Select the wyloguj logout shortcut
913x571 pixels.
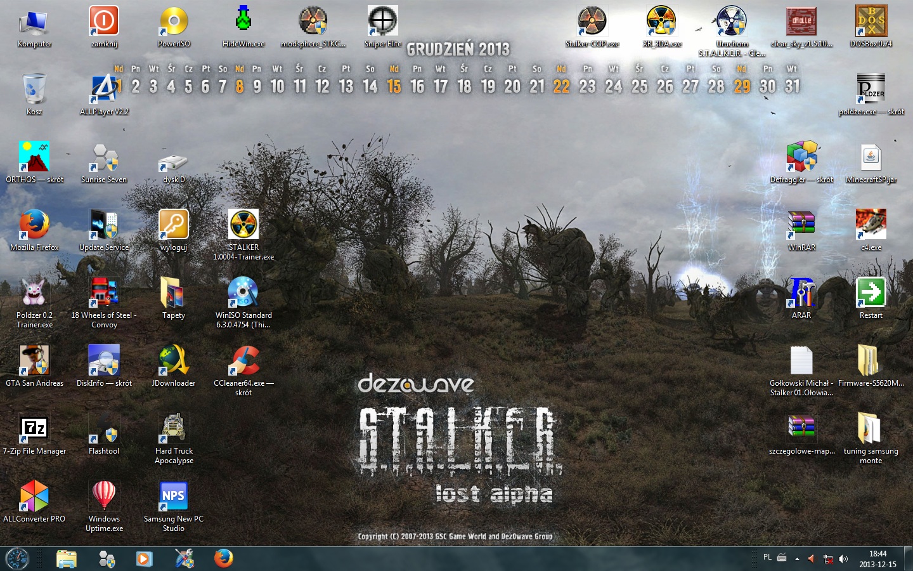tap(174, 231)
